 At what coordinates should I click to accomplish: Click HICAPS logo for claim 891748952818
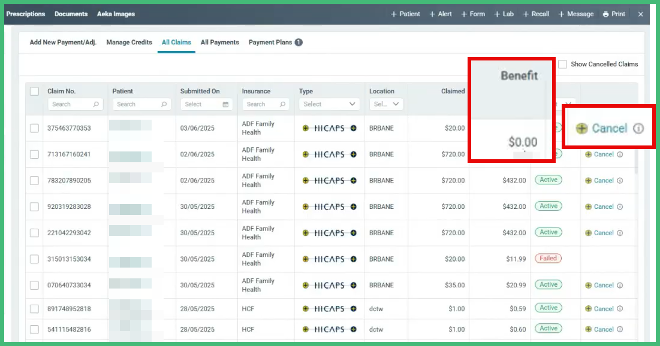330,308
